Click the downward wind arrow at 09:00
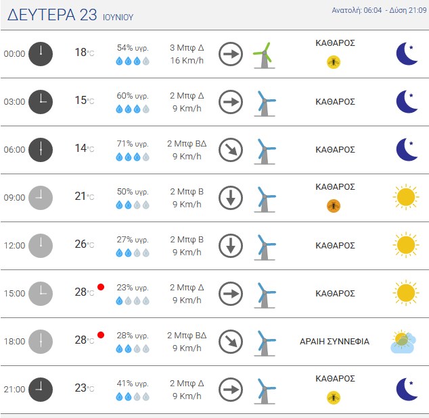 click(231, 198)
